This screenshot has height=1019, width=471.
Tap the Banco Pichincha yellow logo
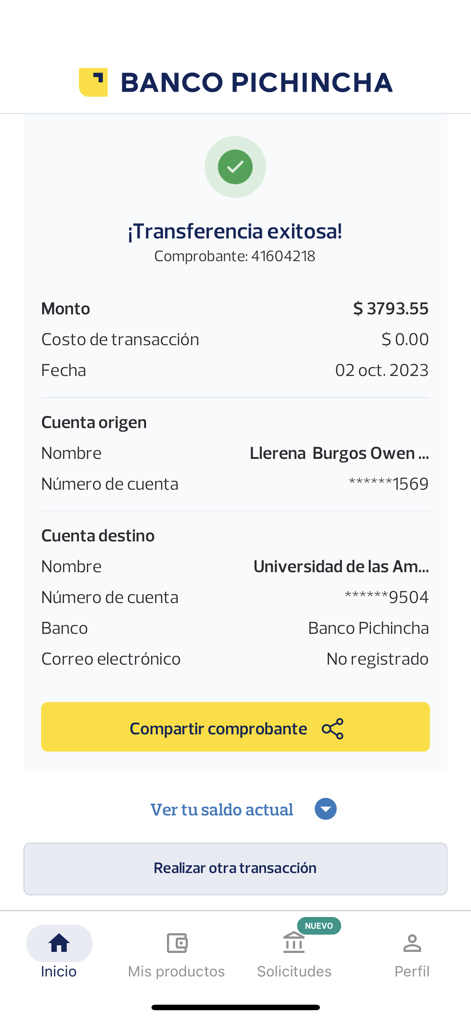[94, 82]
